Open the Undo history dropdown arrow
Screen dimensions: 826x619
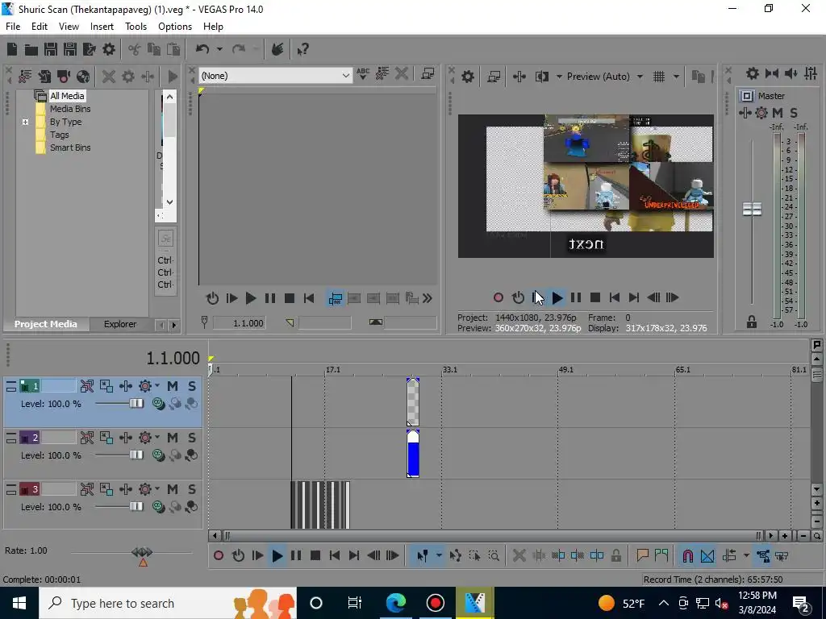[219, 49]
